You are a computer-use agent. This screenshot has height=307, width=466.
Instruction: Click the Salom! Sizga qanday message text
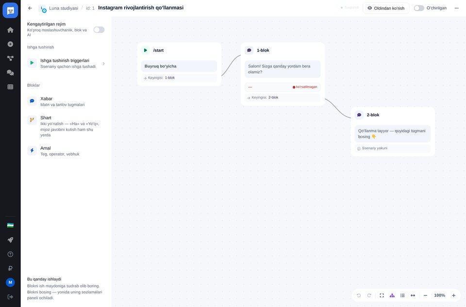pos(283,69)
